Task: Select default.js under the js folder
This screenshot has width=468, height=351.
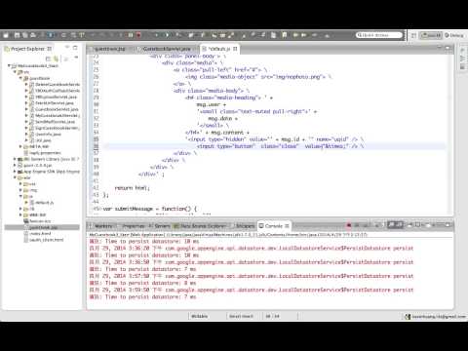Action: [x=44, y=202]
